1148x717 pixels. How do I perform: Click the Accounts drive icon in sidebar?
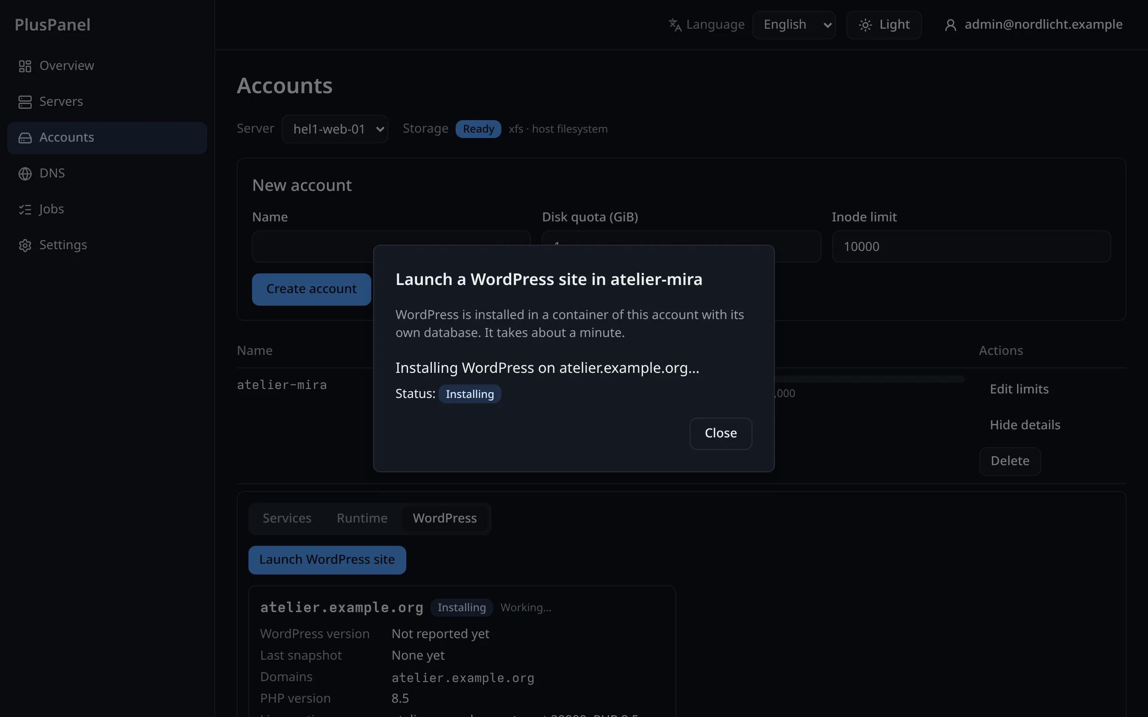click(x=25, y=138)
